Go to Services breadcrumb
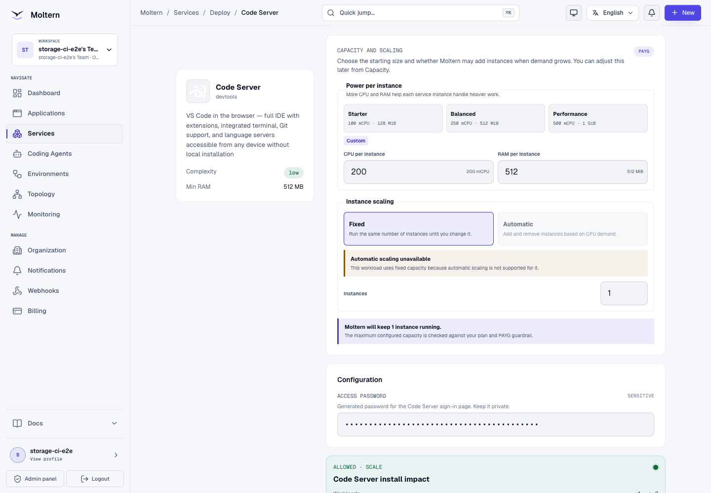The image size is (711, 493). pyautogui.click(x=186, y=13)
